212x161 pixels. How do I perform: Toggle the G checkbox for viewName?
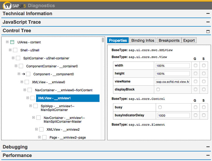[x=195, y=82]
